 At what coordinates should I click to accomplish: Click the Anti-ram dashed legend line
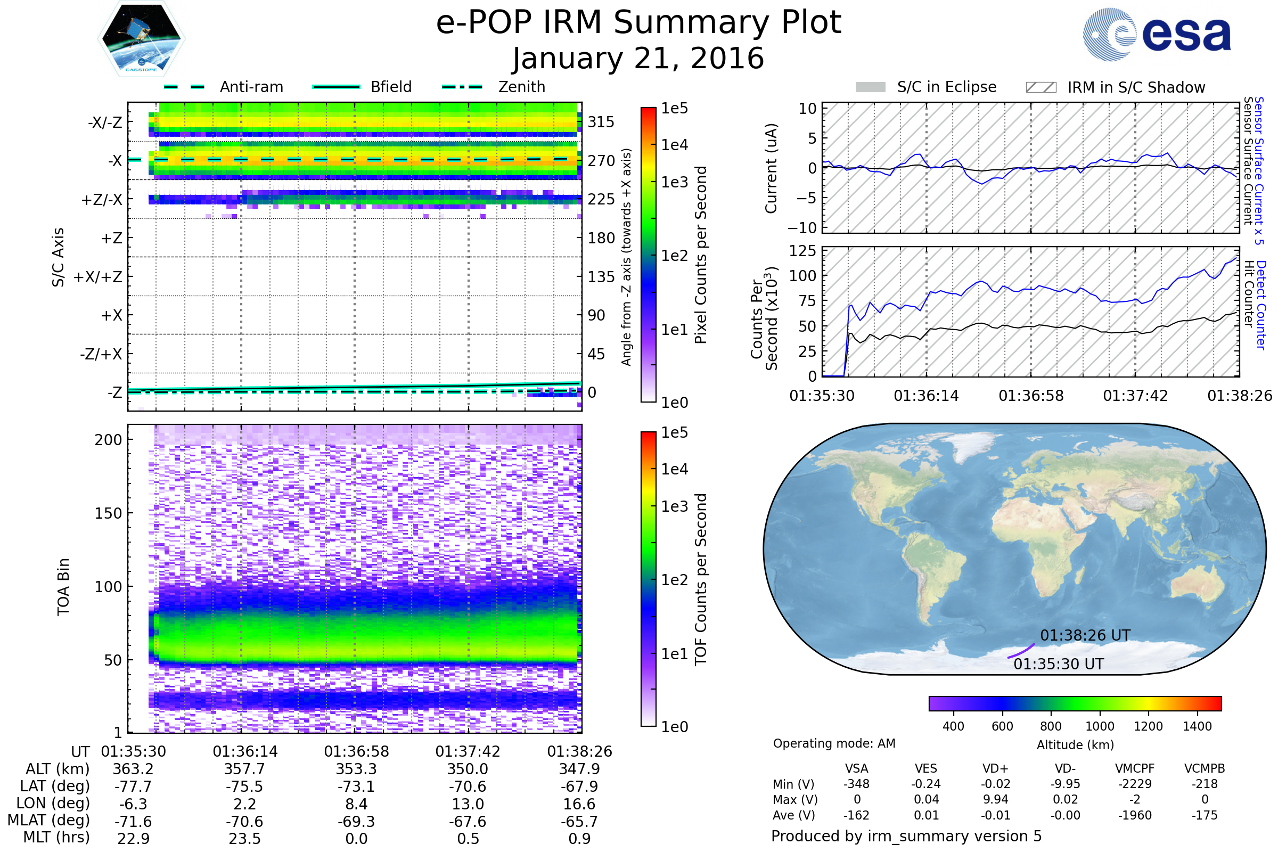(184, 87)
